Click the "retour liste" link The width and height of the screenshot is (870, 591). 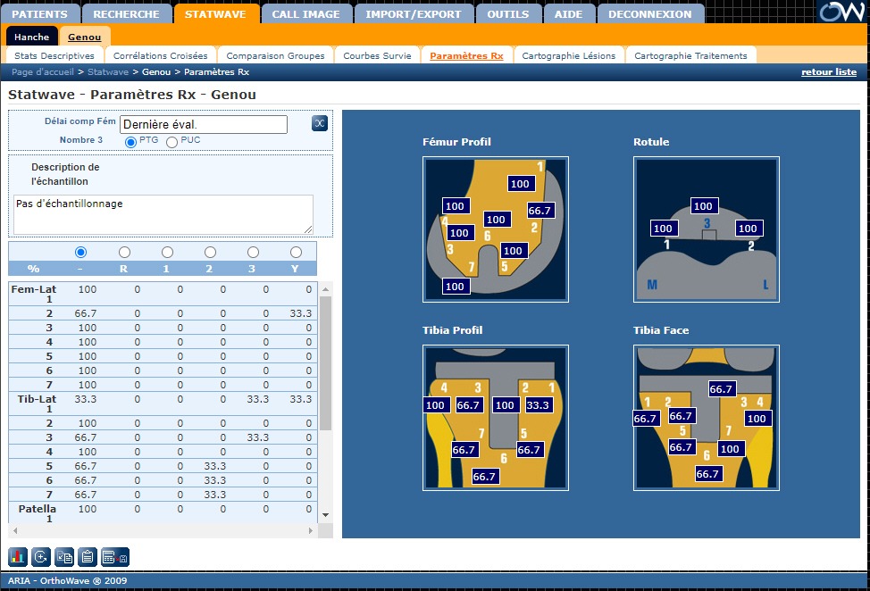coord(829,72)
